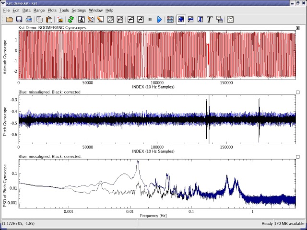The width and height of the screenshot is (307, 230).
Task: Click the Copy icon in the toolbar
Action: (x=39, y=19)
